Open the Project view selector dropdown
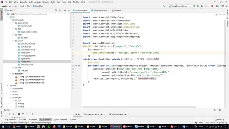This screenshot has width=229, height=129. [10, 10]
